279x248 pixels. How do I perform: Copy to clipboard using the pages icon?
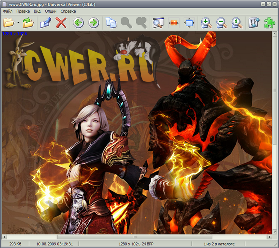[111, 23]
